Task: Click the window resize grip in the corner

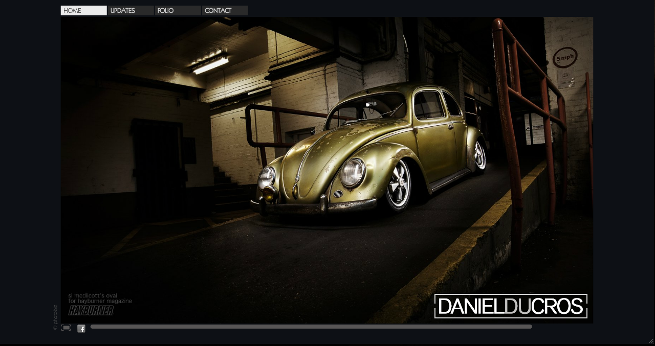Action: click(651, 341)
